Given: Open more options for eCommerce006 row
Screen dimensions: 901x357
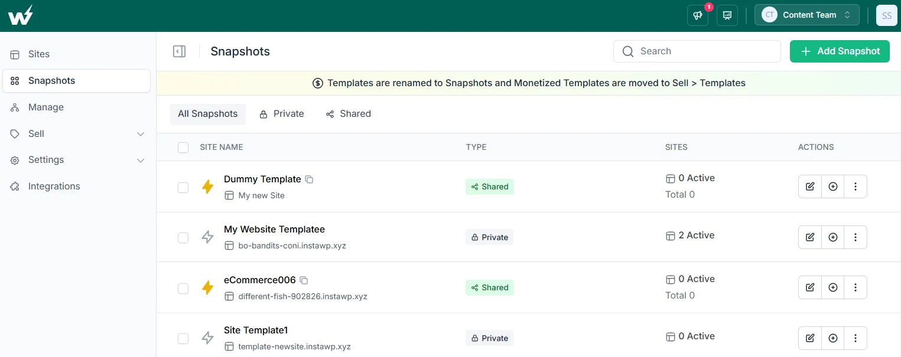Looking at the screenshot, I should [x=856, y=287].
